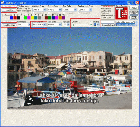This screenshot has width=140, height=127.
Task: Click the Generate Sup button
Action: [x=108, y=25]
